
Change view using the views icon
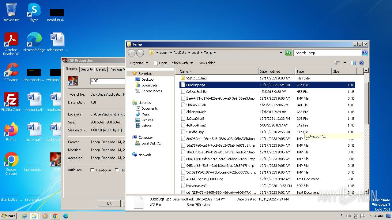pyautogui.click(x=337, y=63)
